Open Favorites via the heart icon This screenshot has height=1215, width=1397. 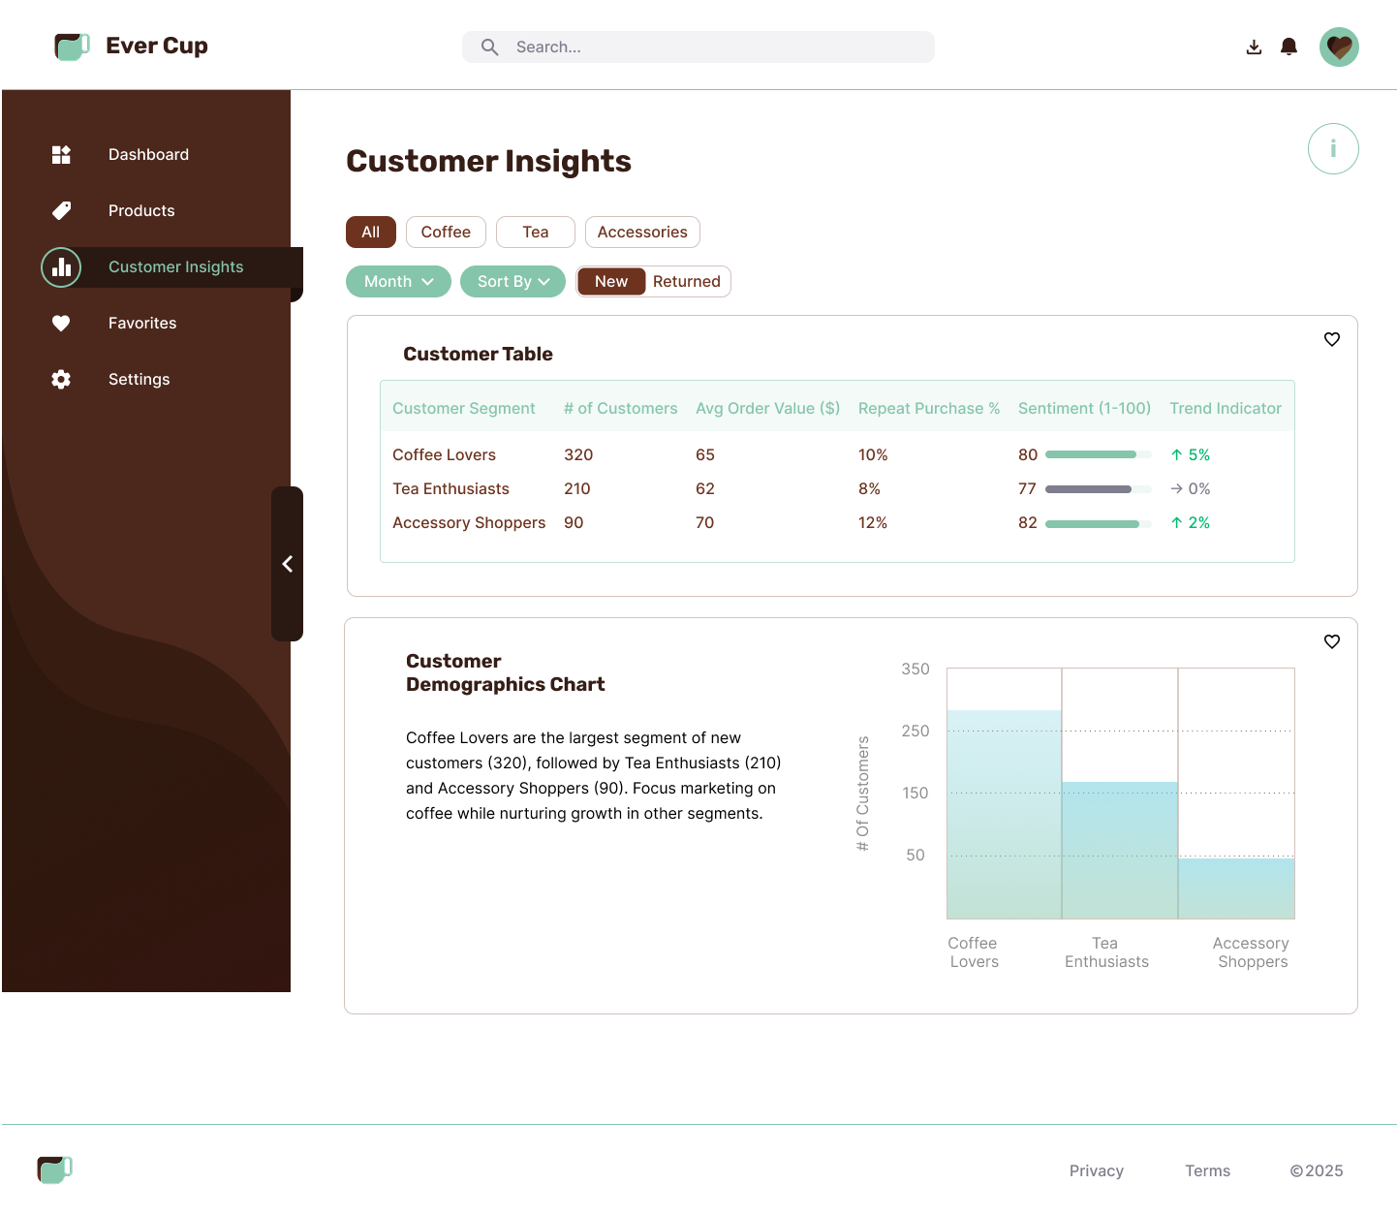tap(61, 323)
